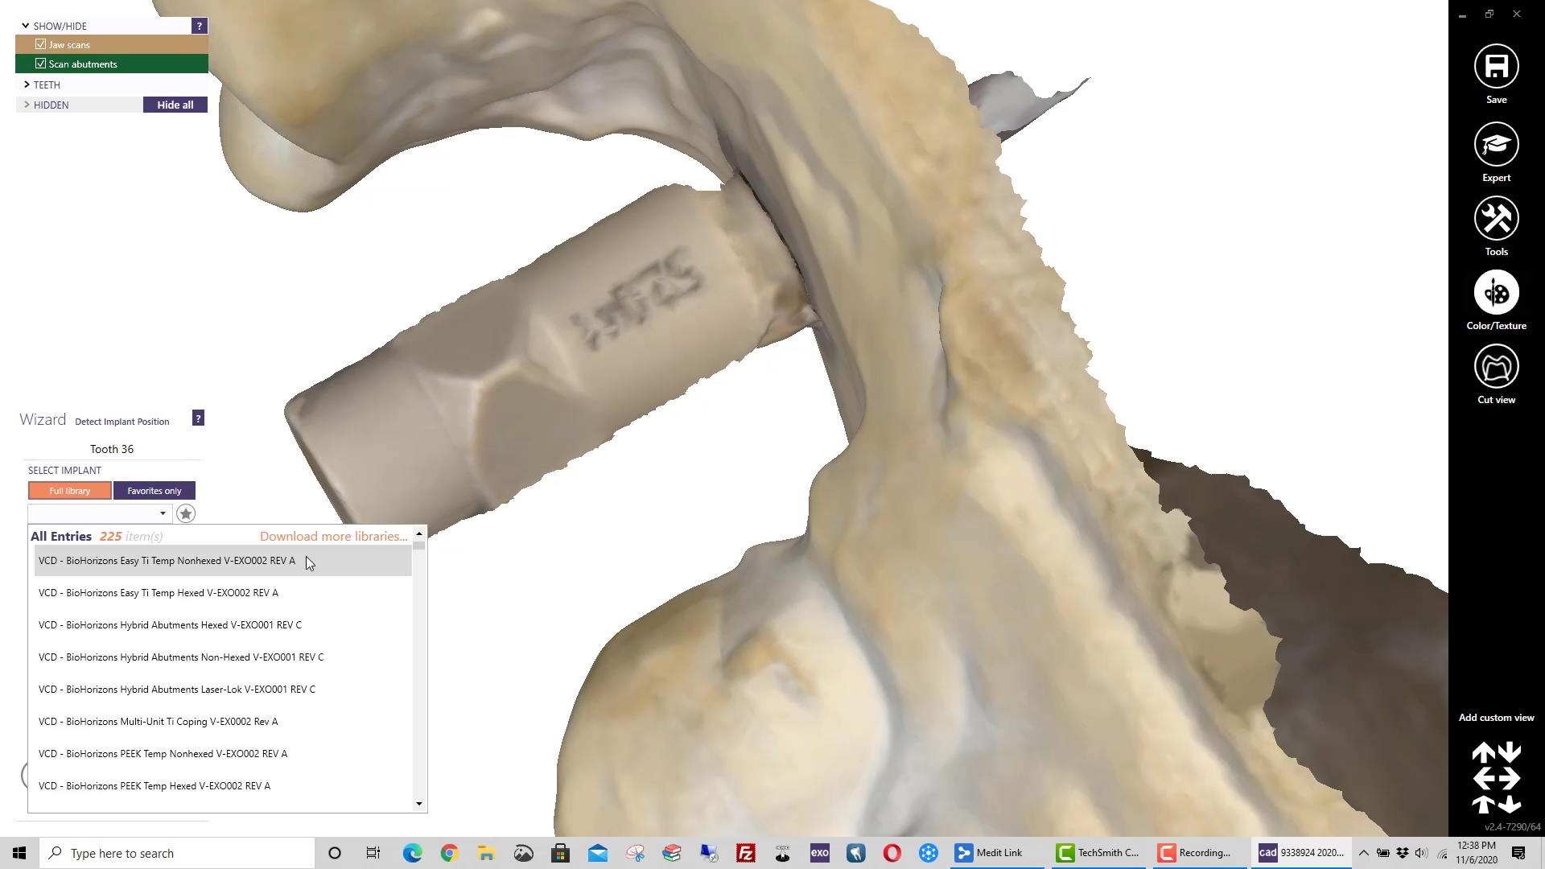Show hidden tray icons chevron
This screenshot has height=869, width=1545.
tap(1363, 853)
